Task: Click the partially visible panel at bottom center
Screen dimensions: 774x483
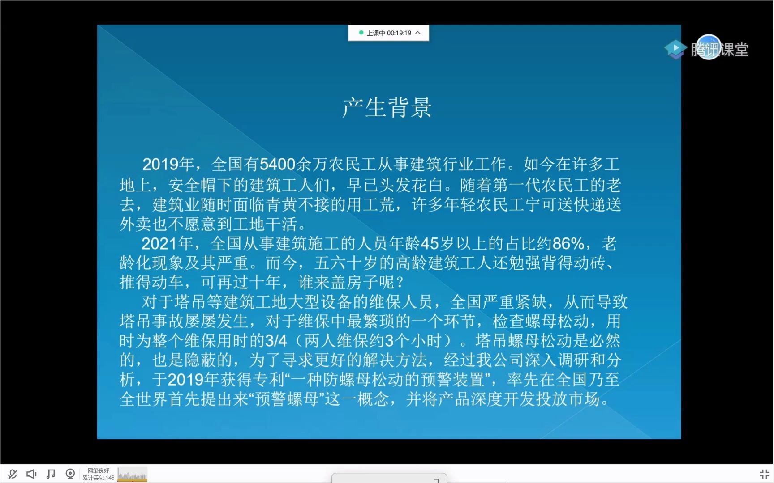Action: pos(389,478)
